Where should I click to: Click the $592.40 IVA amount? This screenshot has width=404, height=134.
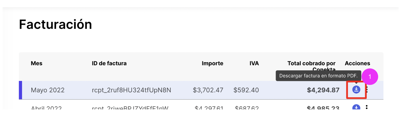[246, 90]
